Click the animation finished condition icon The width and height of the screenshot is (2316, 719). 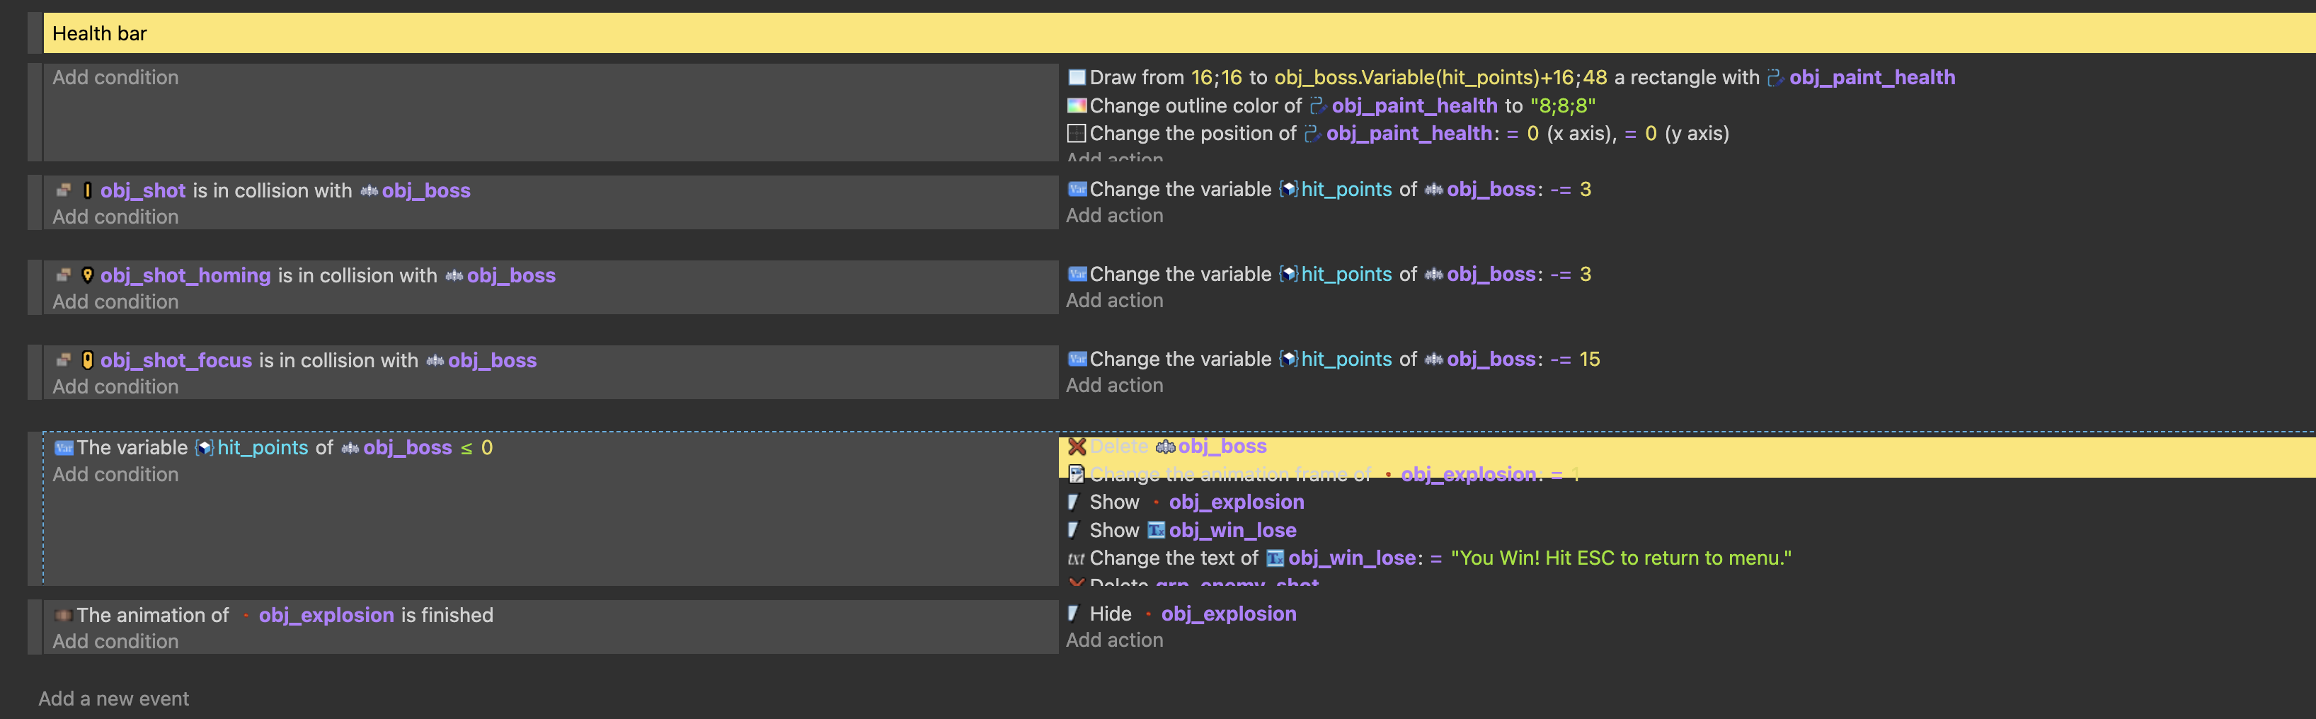[63, 616]
